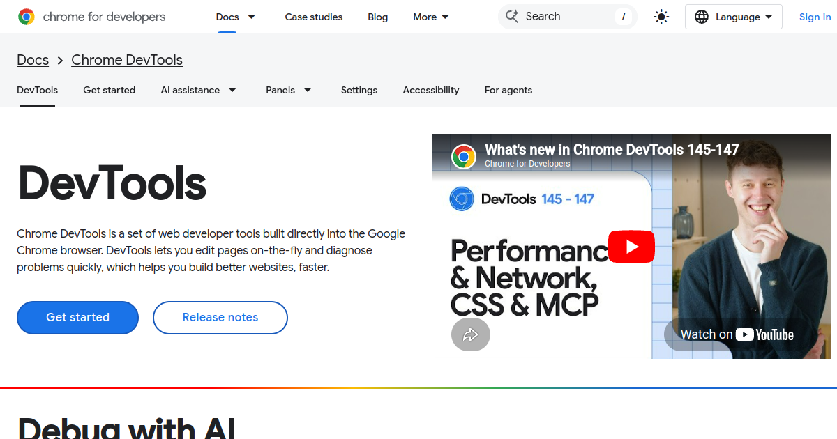Expand the Docs dropdown arrow
This screenshot has height=439, width=837.
251,17
